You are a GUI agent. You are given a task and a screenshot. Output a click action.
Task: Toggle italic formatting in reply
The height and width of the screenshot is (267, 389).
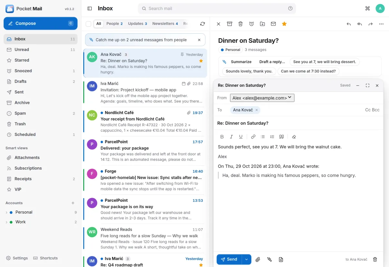click(231, 137)
